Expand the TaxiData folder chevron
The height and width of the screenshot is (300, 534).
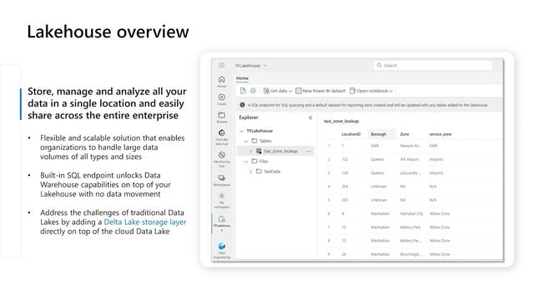tap(250, 172)
